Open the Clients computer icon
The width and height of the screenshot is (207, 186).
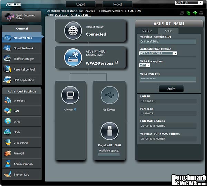tap(70, 95)
